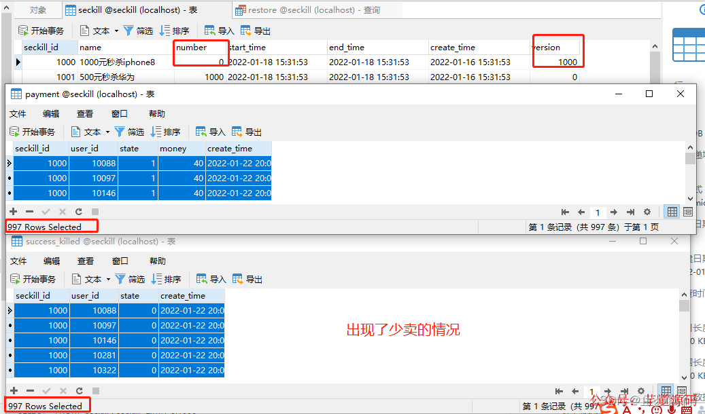Switch payment window to grid view

(672, 212)
